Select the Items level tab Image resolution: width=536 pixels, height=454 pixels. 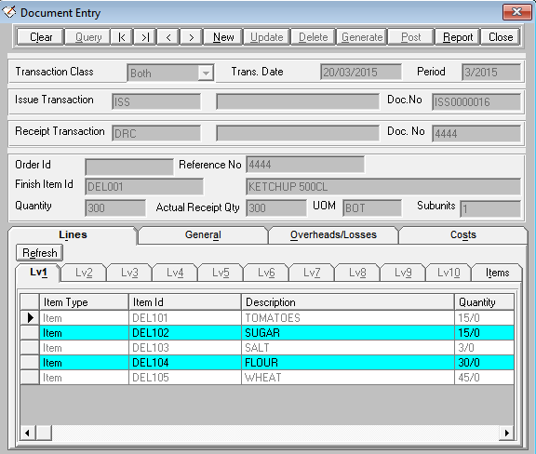(497, 273)
